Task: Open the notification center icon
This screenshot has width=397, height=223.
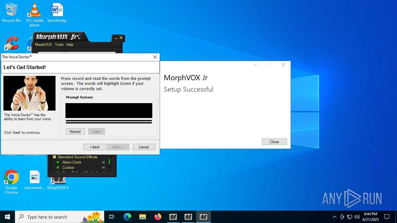Action: (387, 217)
